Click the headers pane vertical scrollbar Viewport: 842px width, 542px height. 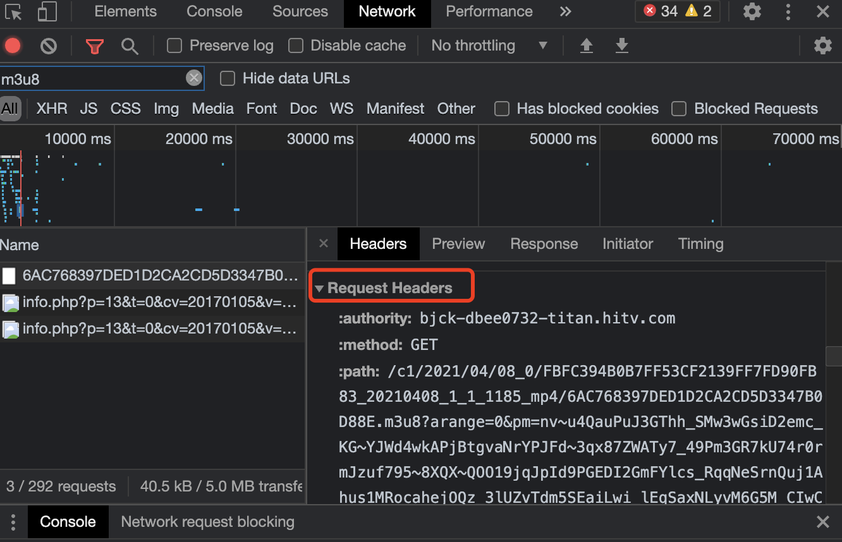point(834,356)
